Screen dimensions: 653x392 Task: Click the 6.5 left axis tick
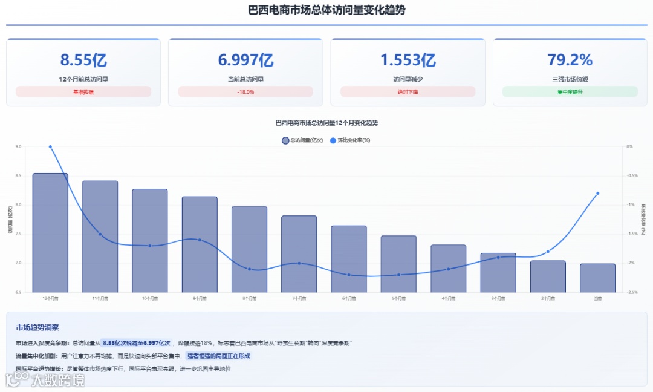18,292
